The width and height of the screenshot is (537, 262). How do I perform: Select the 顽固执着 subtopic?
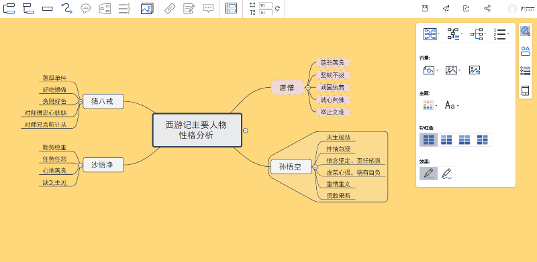click(x=332, y=87)
